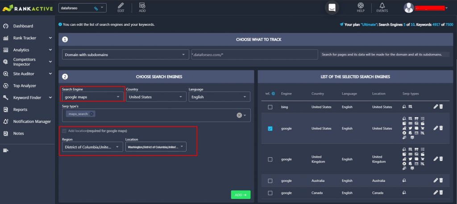457x204 pixels.
Task: Edit the bing United States engine
Action: point(436,107)
